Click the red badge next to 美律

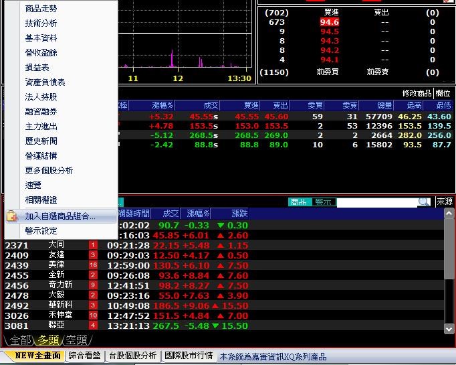93,265
